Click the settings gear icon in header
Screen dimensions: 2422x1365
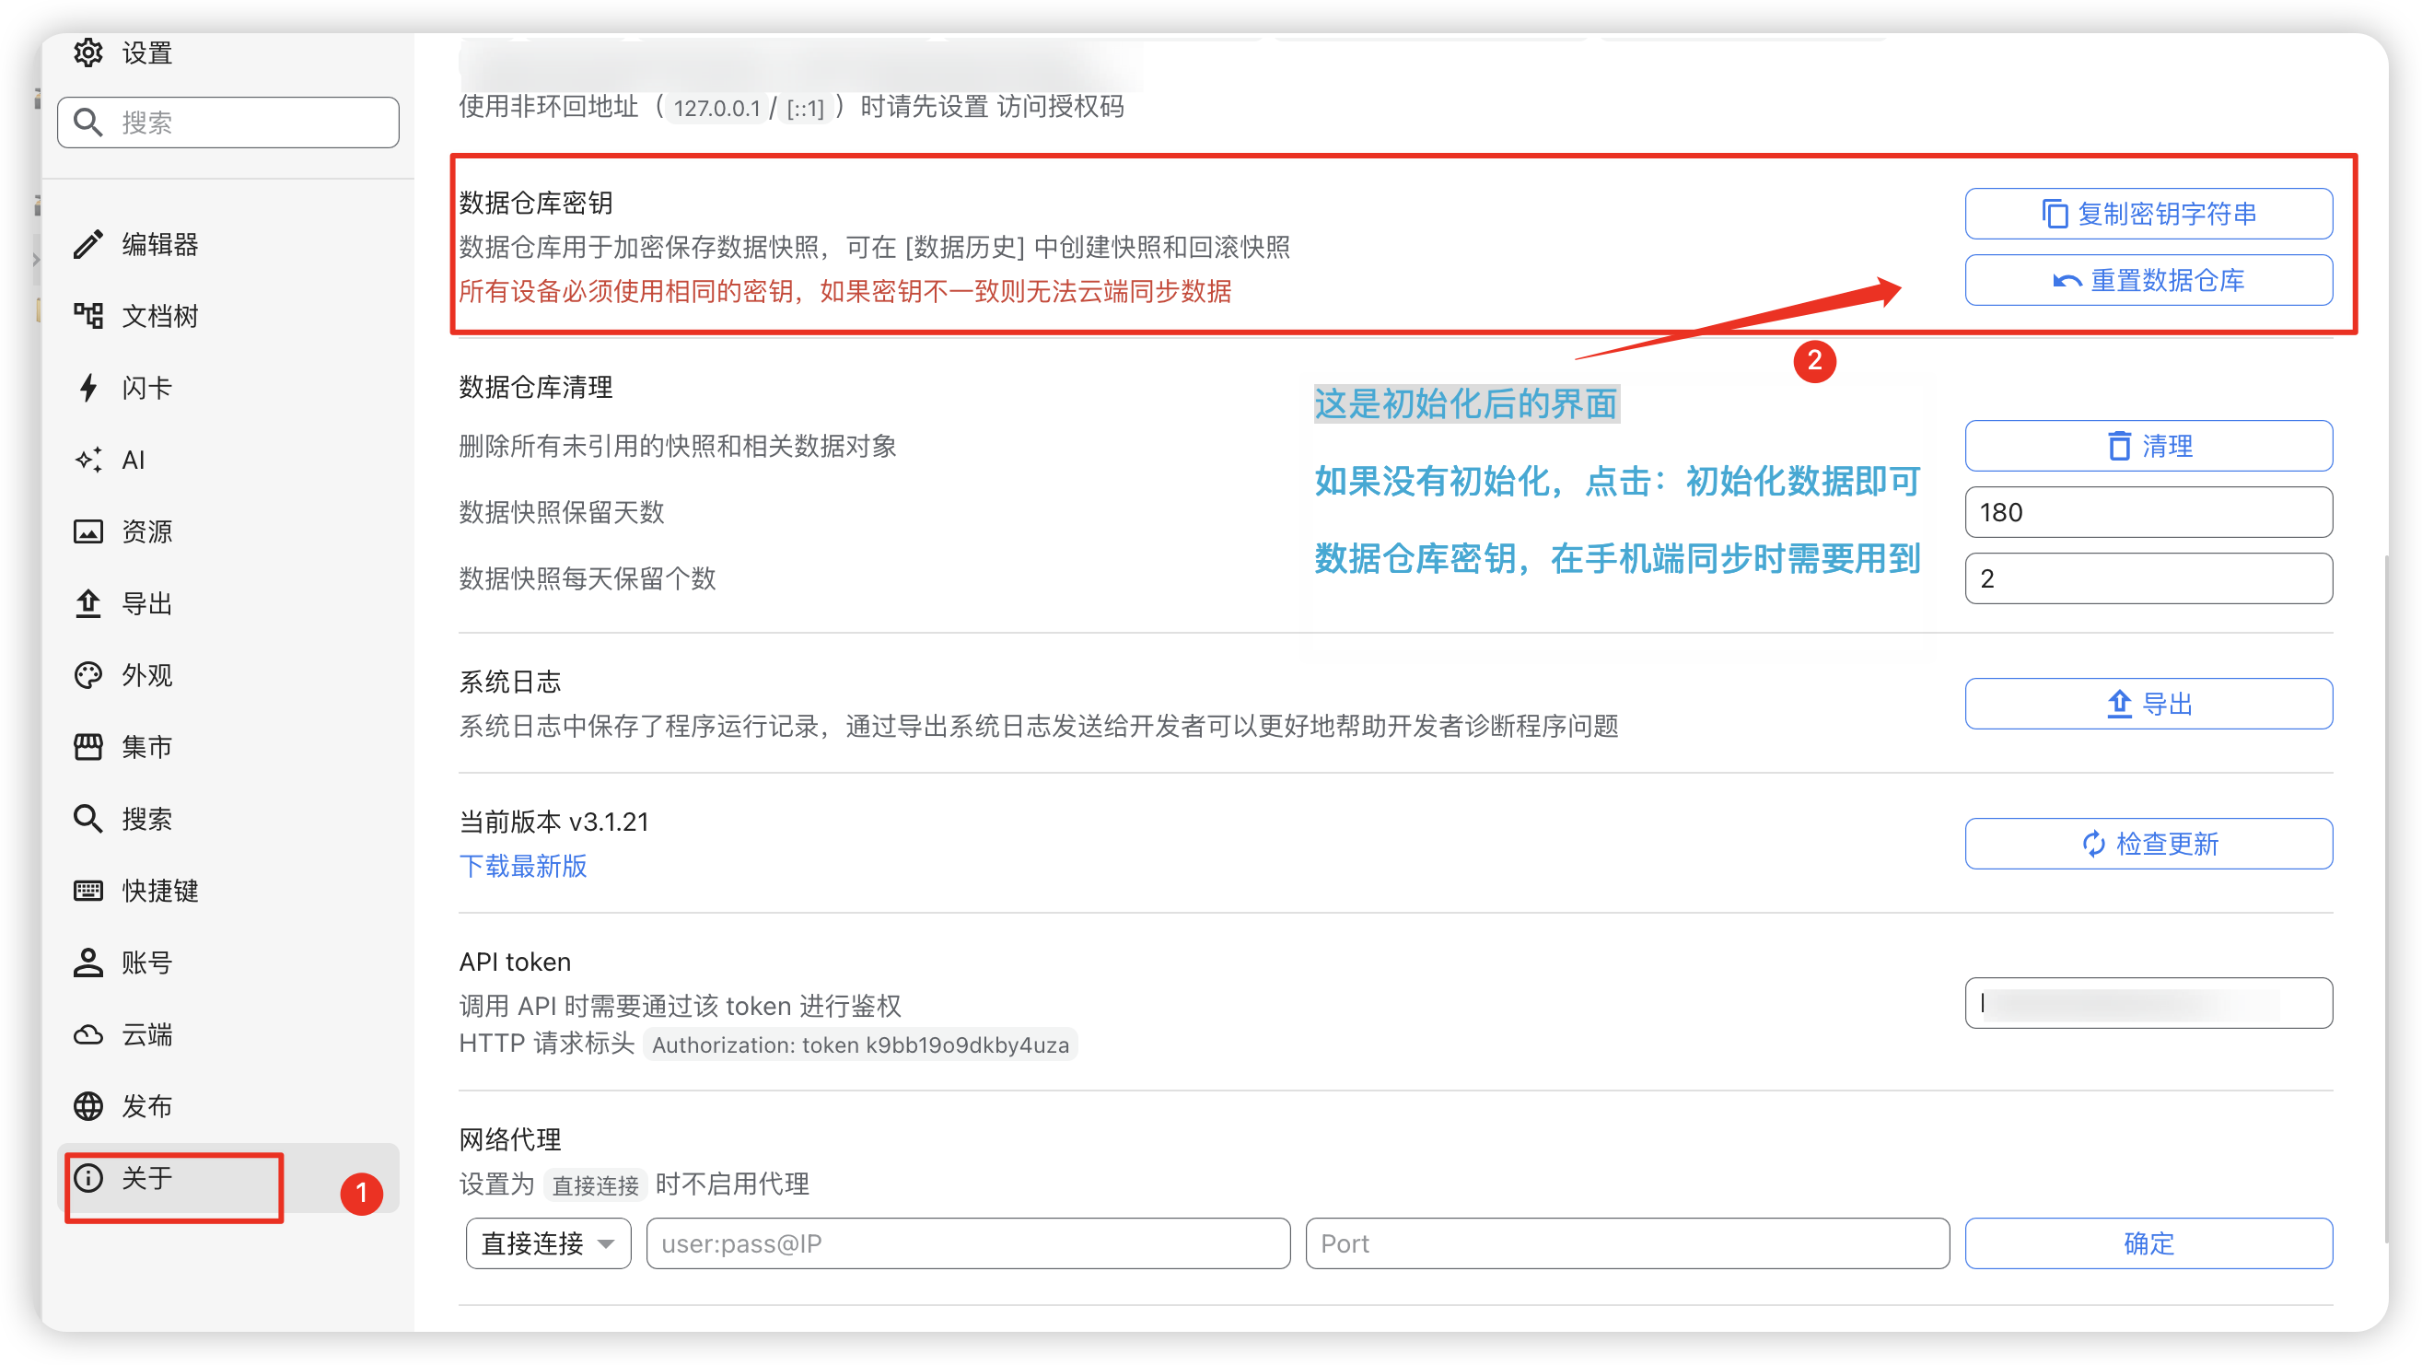pyautogui.click(x=87, y=52)
